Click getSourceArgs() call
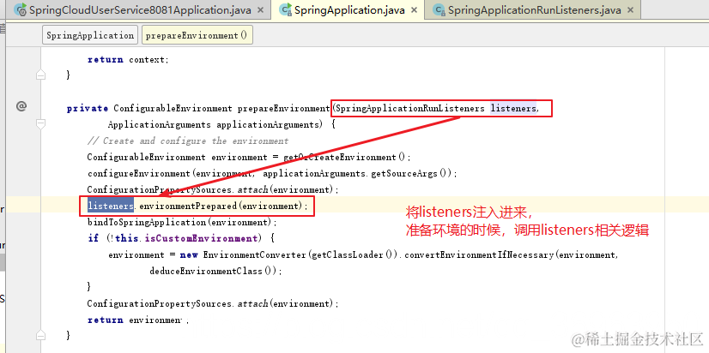The width and height of the screenshot is (709, 353). [x=411, y=173]
